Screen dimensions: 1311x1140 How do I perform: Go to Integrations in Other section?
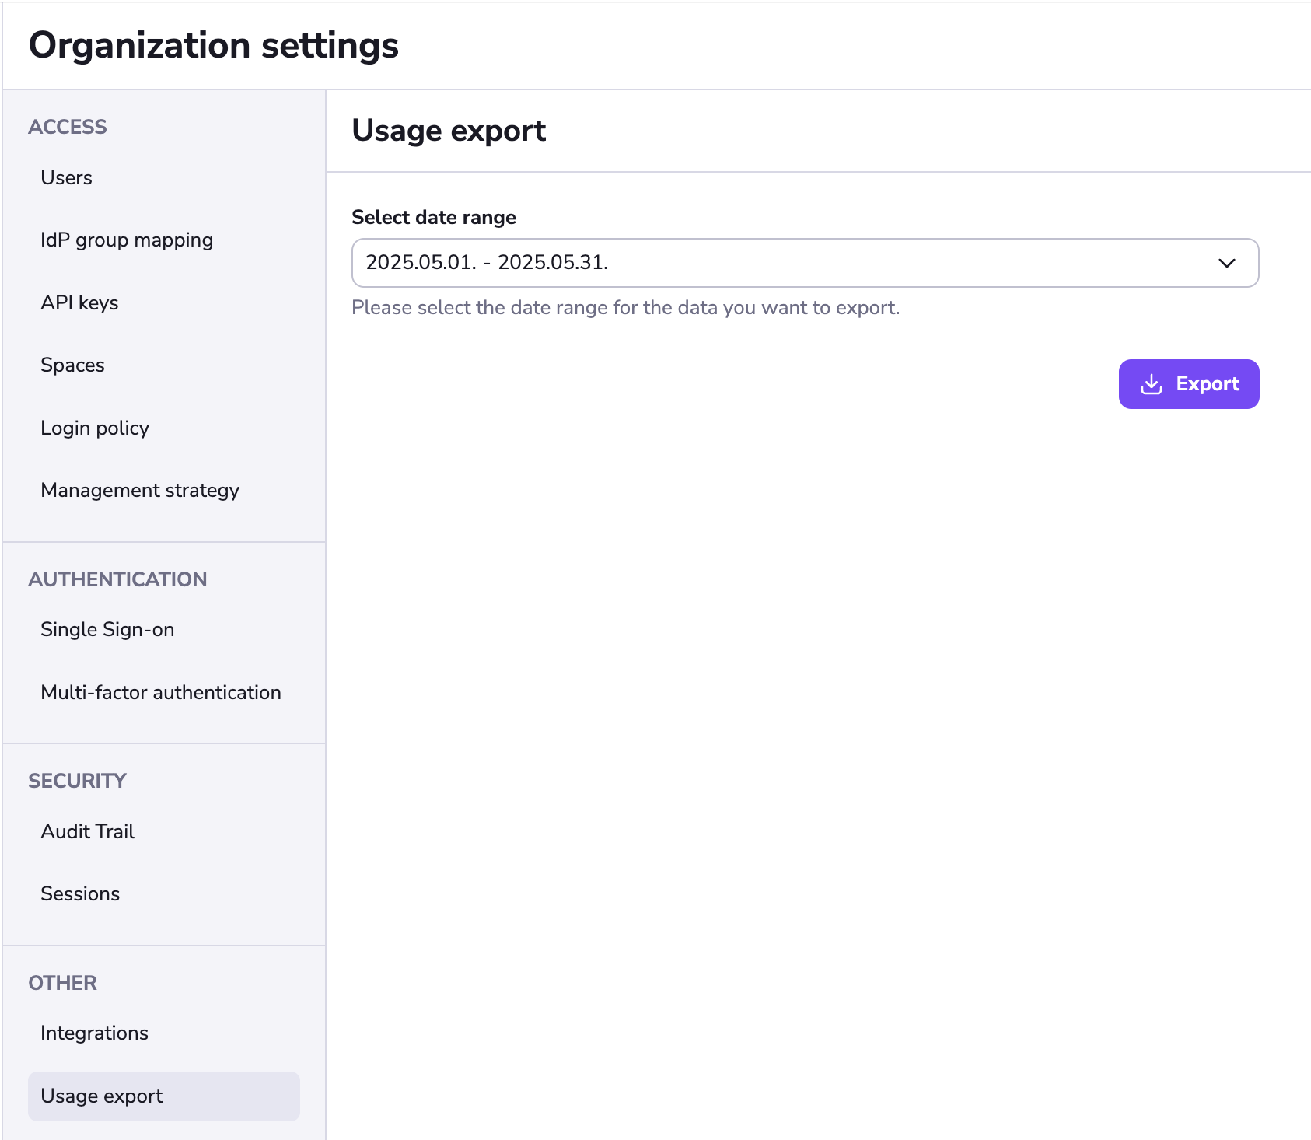94,1033
